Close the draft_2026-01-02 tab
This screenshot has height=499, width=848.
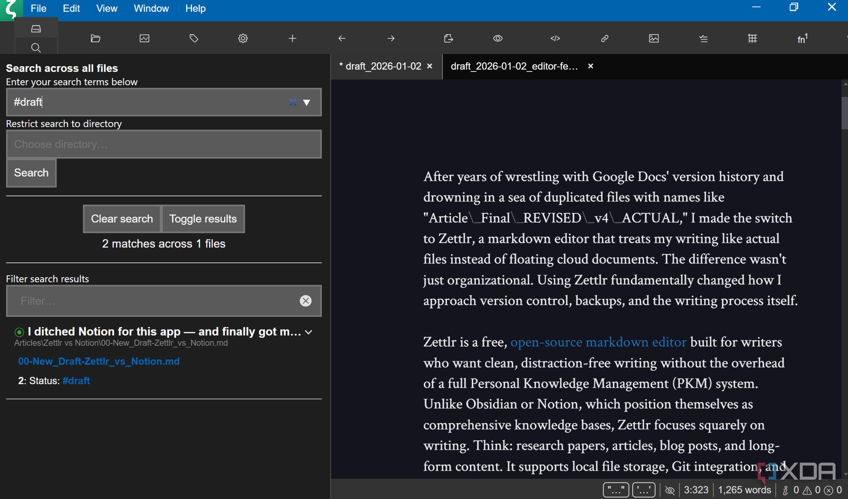(x=430, y=66)
